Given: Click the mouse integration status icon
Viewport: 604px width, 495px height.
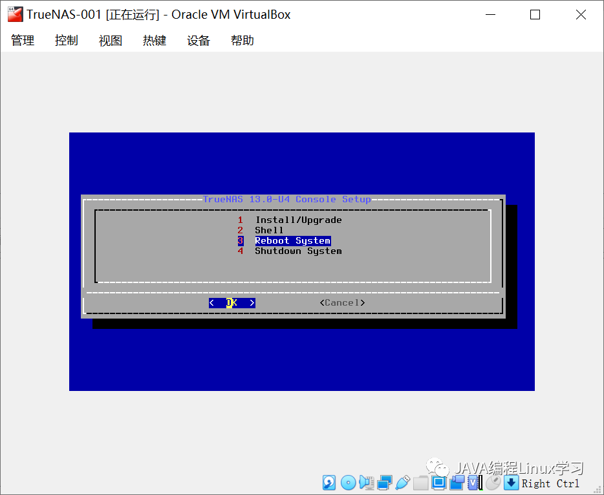Looking at the screenshot, I should pos(493,483).
